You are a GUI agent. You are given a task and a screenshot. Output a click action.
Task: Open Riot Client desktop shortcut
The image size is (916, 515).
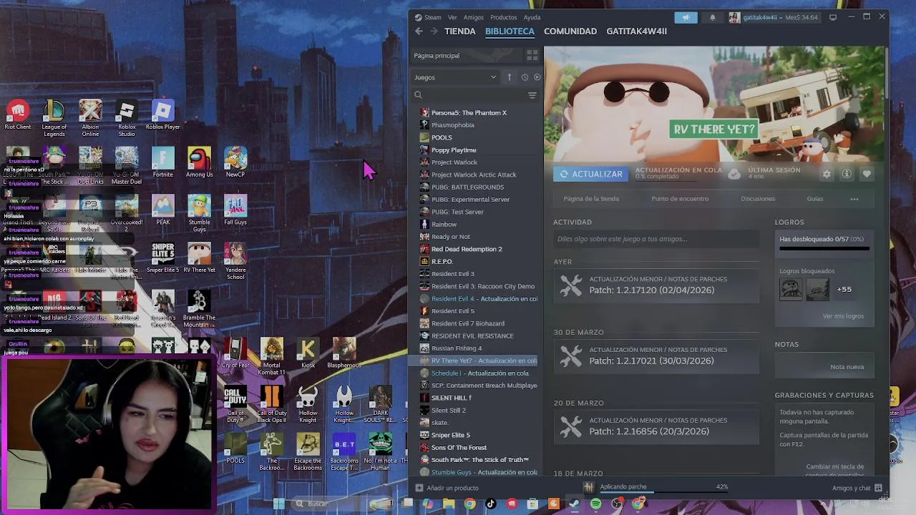18,115
